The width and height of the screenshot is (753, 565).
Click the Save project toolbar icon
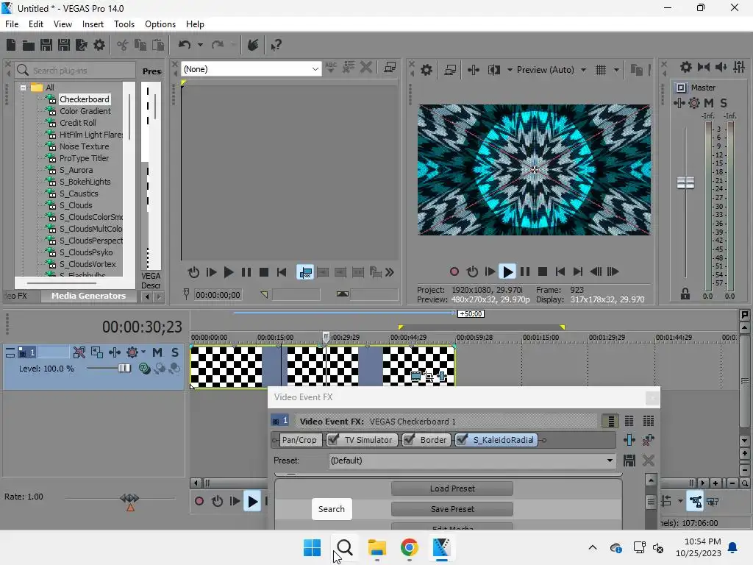coord(46,45)
